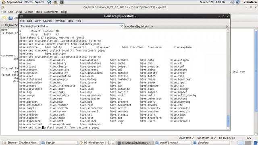258x145 pixels.
Task: Open gedit Tools menu
Action: click(39, 12)
